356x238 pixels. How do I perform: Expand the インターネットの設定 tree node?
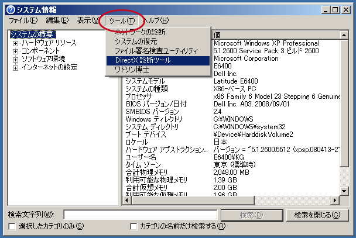(16, 68)
